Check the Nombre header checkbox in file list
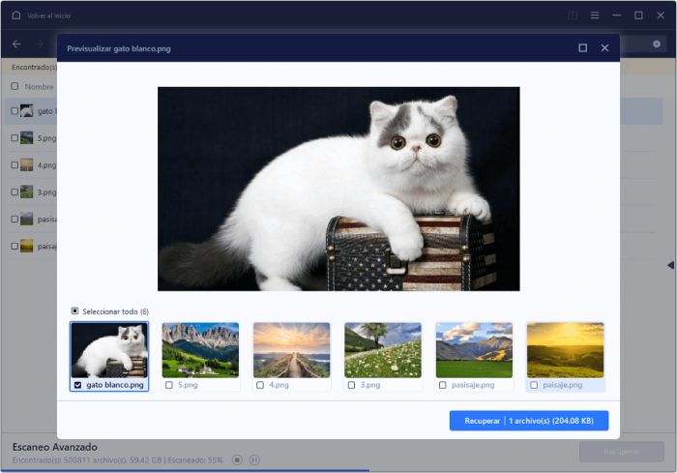Viewport: 677px width, 473px height. [15, 86]
